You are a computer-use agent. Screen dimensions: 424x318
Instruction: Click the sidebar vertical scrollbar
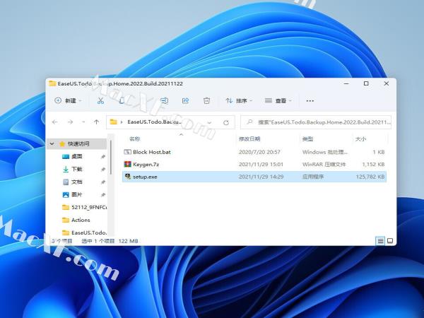111,157
